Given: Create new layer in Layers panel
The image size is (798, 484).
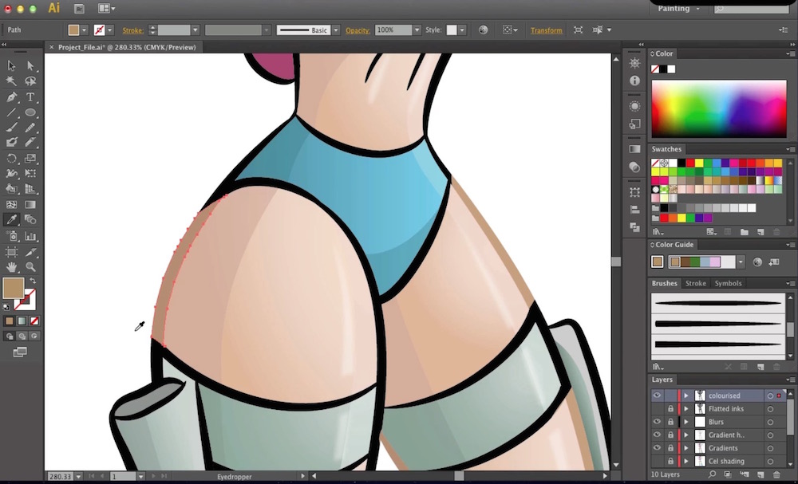Looking at the screenshot, I should [760, 474].
